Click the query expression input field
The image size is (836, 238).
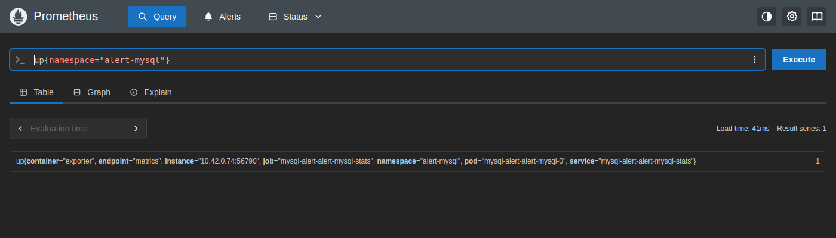388,59
